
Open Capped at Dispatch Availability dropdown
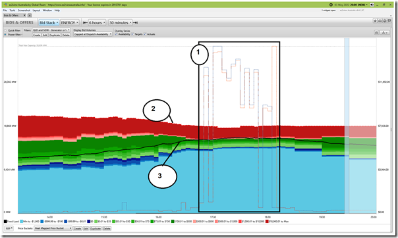coord(93,34)
